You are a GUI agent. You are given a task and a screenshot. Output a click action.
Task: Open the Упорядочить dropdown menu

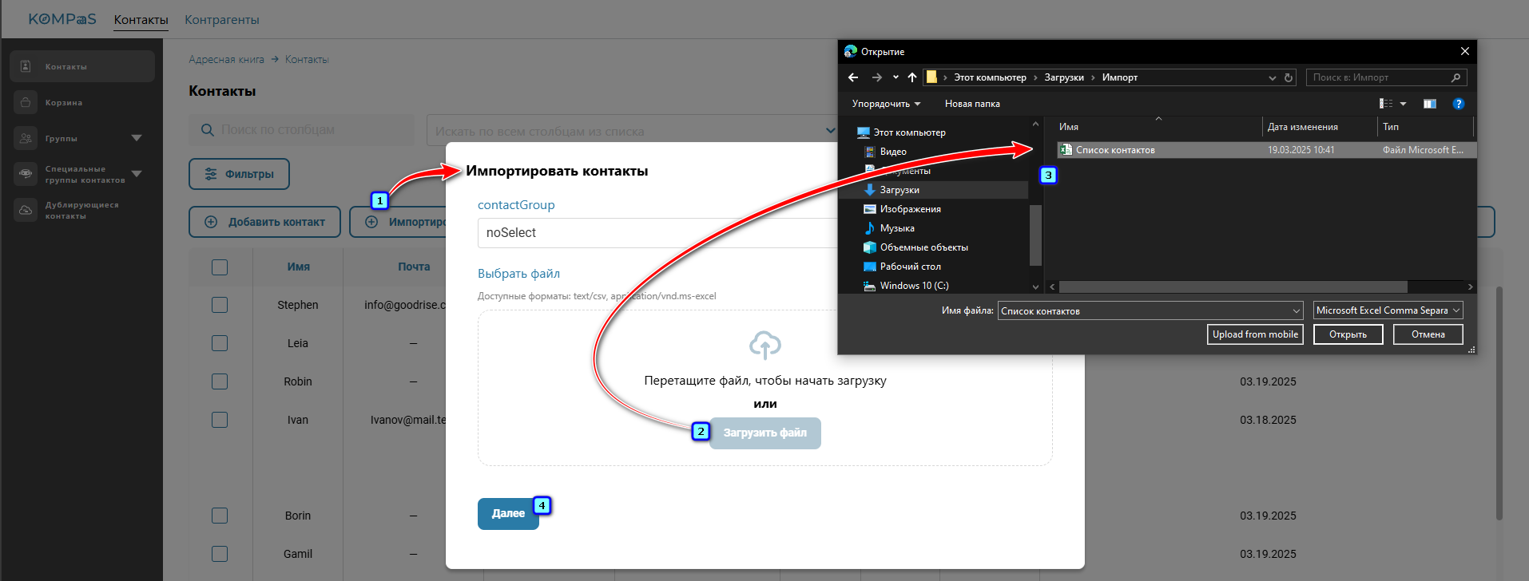(886, 104)
